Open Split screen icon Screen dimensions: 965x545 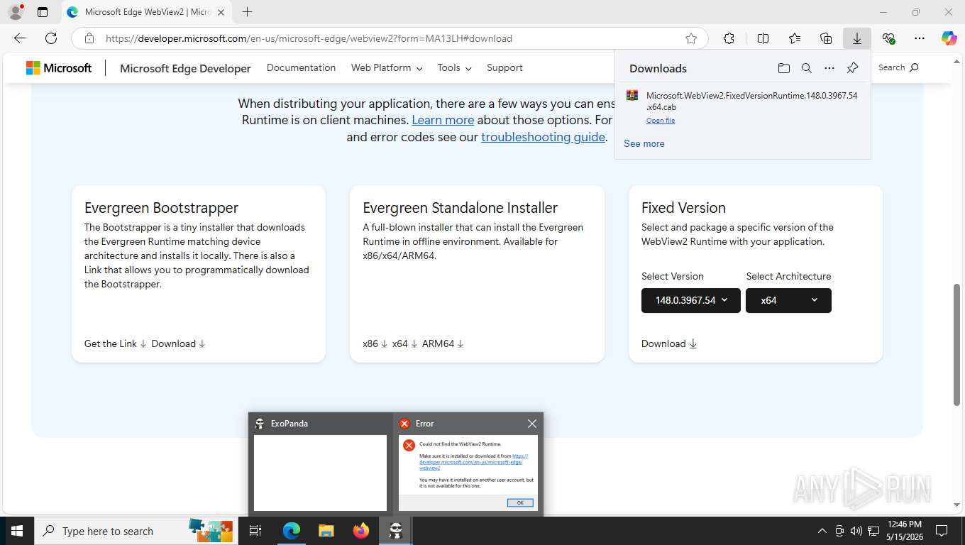[x=763, y=38]
